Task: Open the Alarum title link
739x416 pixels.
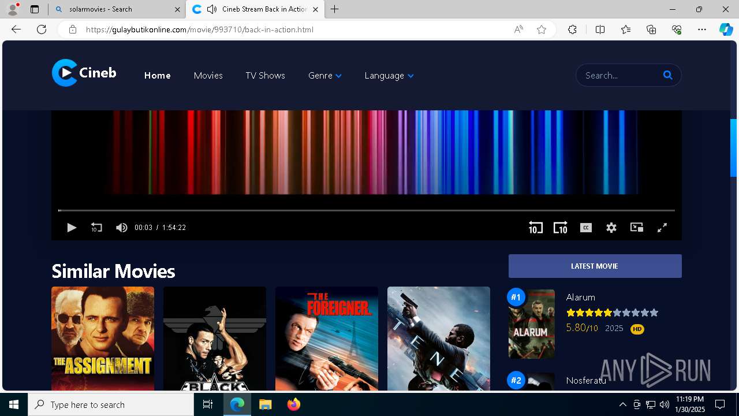Action: [581, 298]
